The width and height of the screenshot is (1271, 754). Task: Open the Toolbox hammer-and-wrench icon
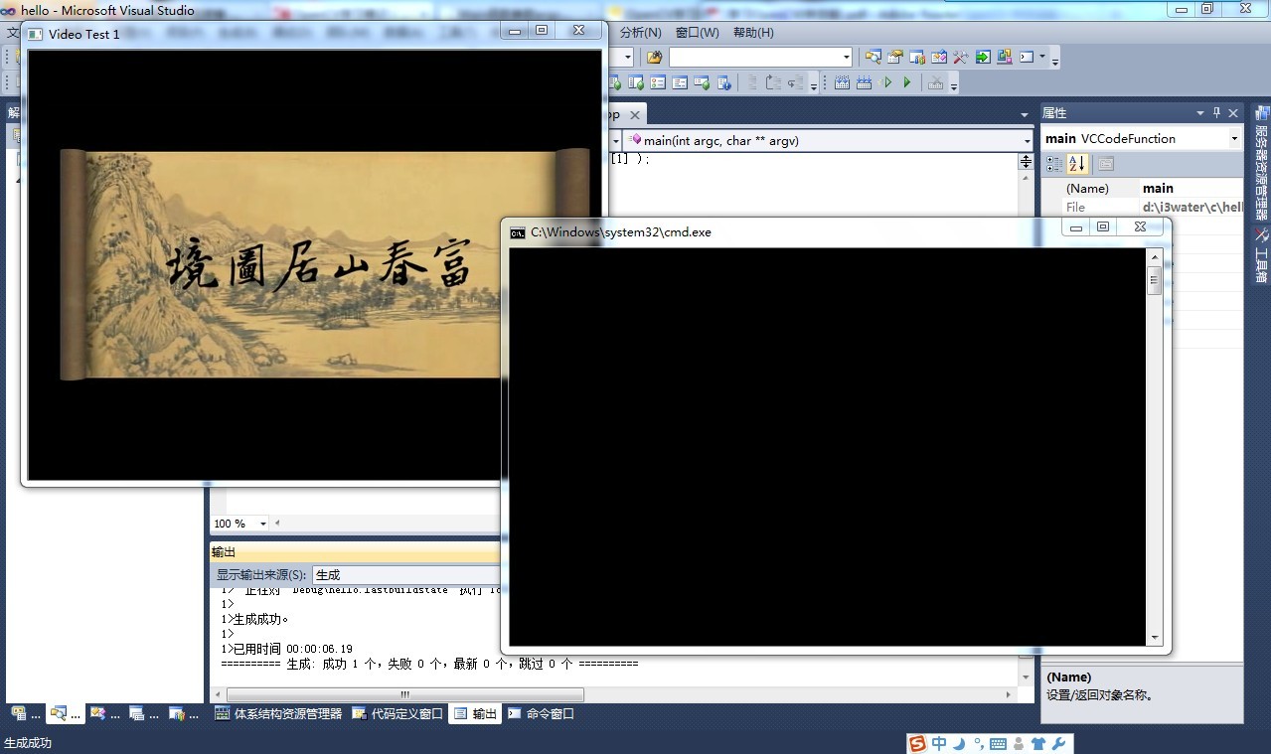coord(961,58)
